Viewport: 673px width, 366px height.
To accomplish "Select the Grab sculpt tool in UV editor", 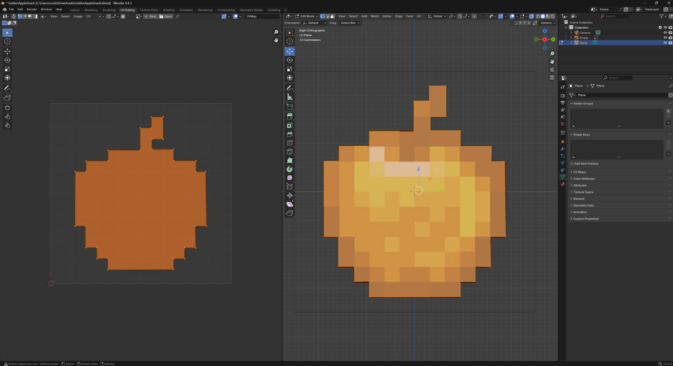I will [x=7, y=108].
